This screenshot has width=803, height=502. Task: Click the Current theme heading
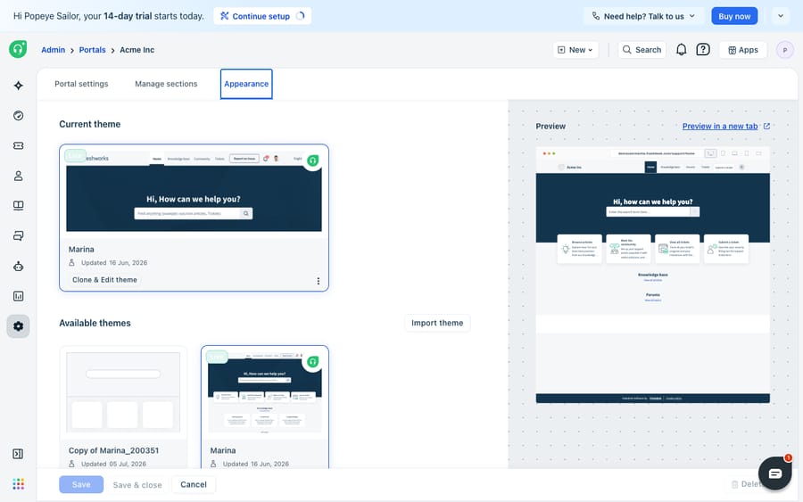89,124
